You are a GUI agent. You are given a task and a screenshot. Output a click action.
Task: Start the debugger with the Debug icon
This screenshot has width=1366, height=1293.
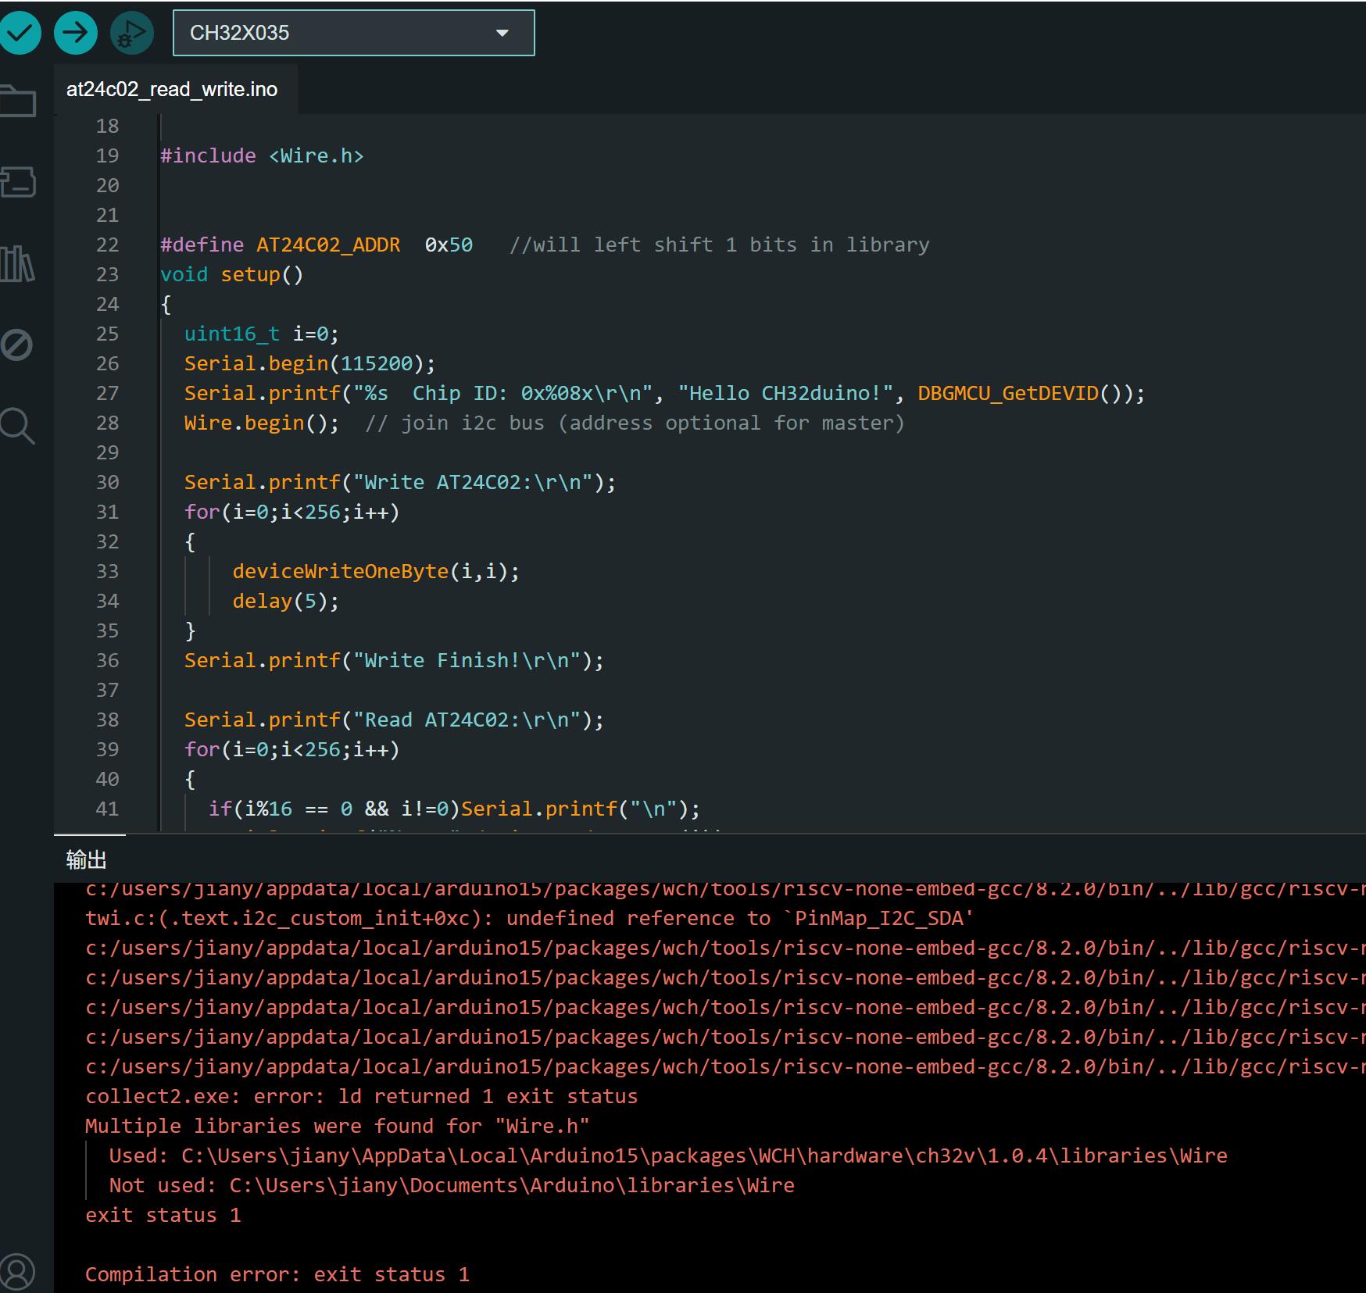point(132,33)
